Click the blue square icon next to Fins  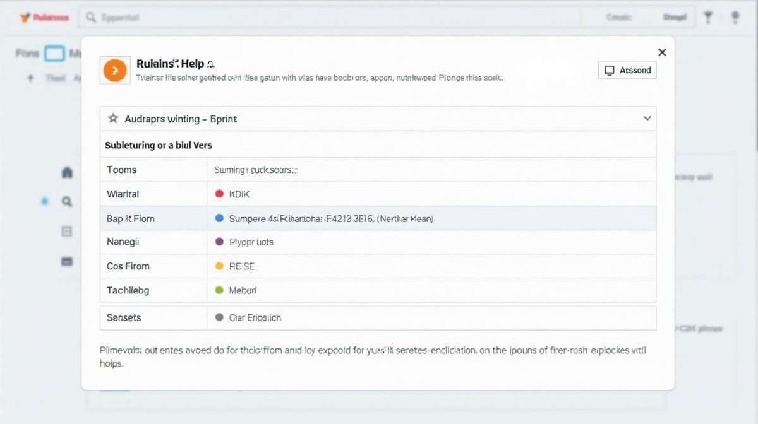(x=55, y=54)
